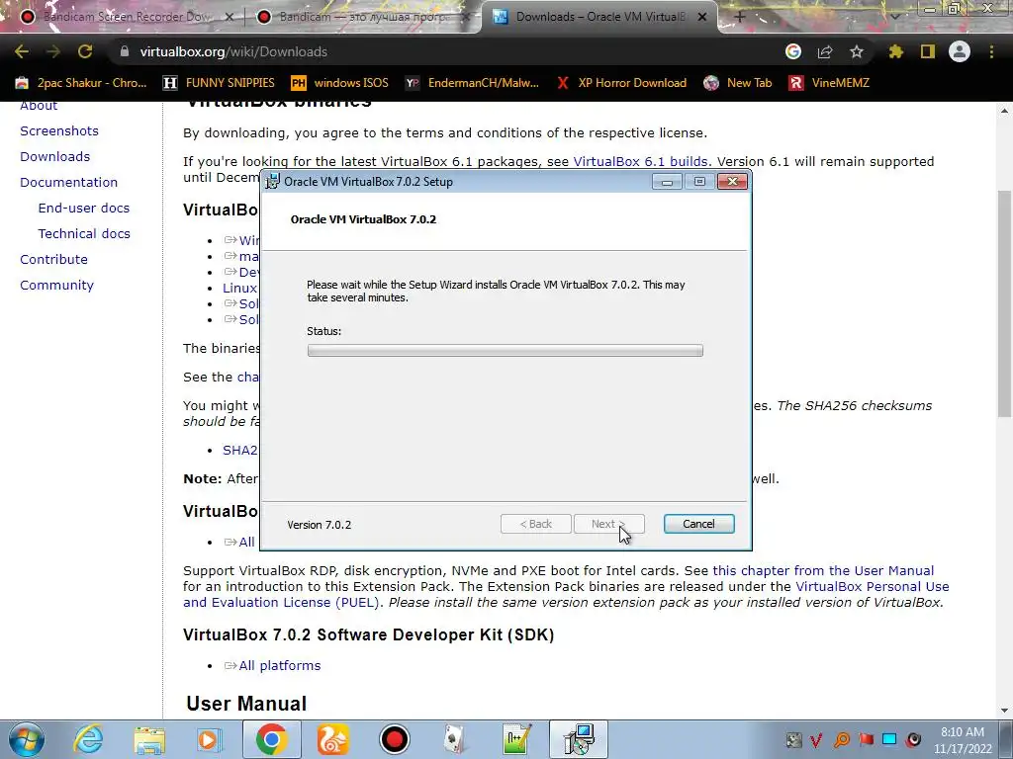Bookmark this page with the star icon
1013x759 pixels.
tap(857, 51)
